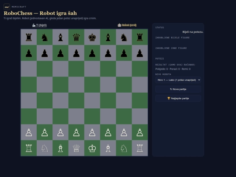Start a new game with Nova partija
Viewport: 236px width, 177px height.
tap(178, 89)
